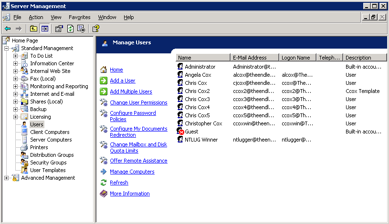Screen dimensions: 389x224
Task: Click the Security Groups icon in tree
Action: (24, 163)
